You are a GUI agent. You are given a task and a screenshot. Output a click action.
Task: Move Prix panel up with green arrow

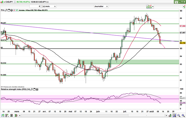tap(17, 10)
